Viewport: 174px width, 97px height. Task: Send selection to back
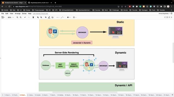41,17
